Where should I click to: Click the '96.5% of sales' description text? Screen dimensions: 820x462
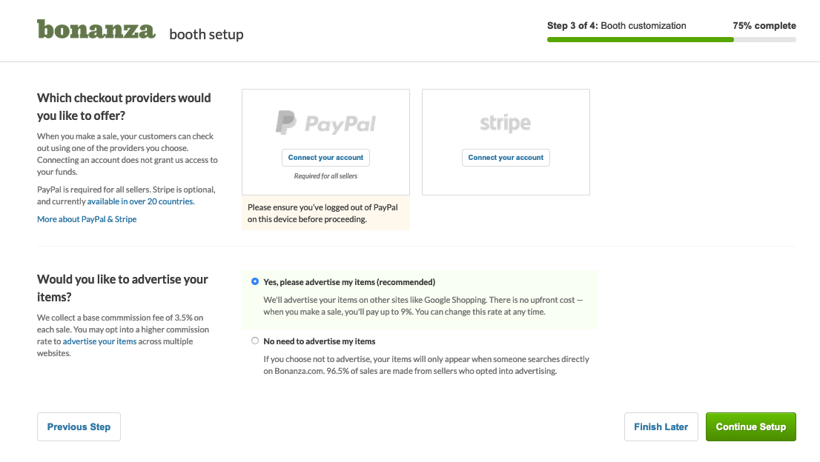coord(426,365)
